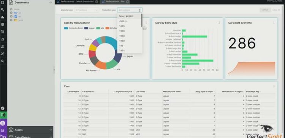Image resolution: width=285 pixels, height=138 pixels.
Task: Expand the Data Objects panel arrow
Action: tap(51, 137)
